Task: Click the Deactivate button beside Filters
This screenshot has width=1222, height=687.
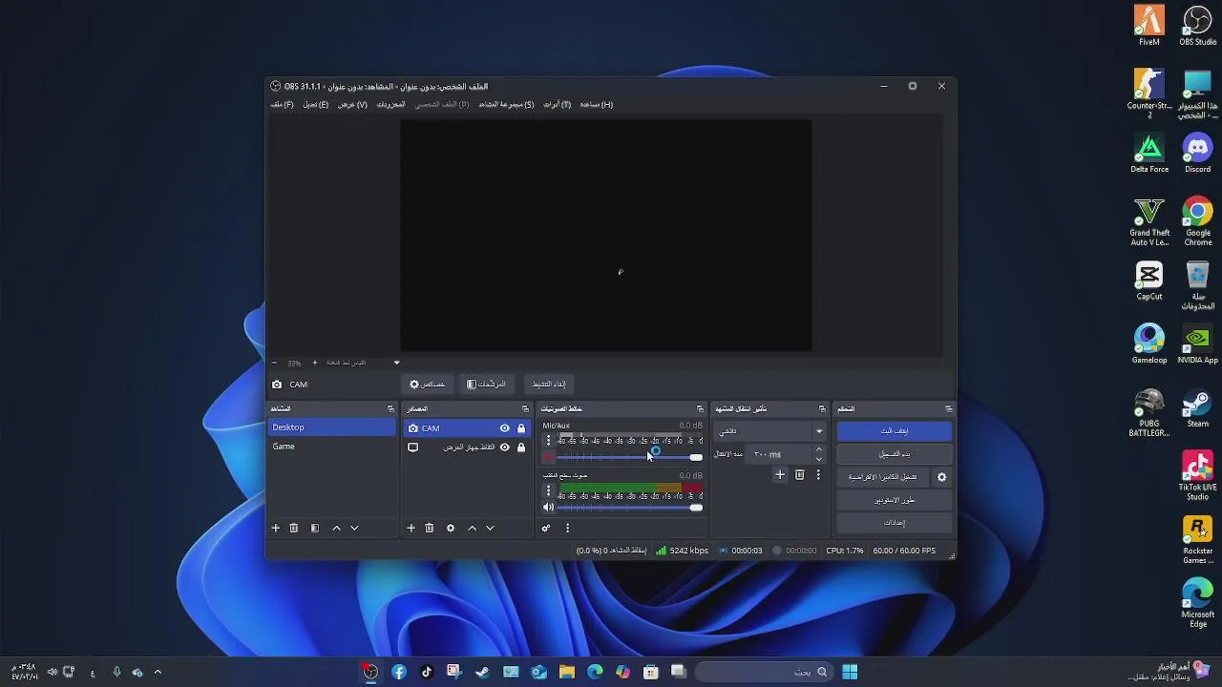Action: coord(549,385)
